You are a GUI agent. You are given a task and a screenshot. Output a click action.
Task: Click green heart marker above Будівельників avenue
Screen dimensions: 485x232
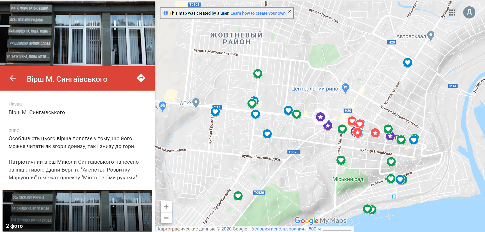238,196
